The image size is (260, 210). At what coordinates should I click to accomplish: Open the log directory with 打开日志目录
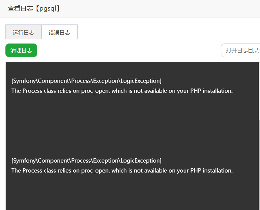242,50
